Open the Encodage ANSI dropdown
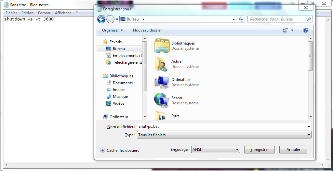The width and height of the screenshot is (333, 171). click(216, 150)
